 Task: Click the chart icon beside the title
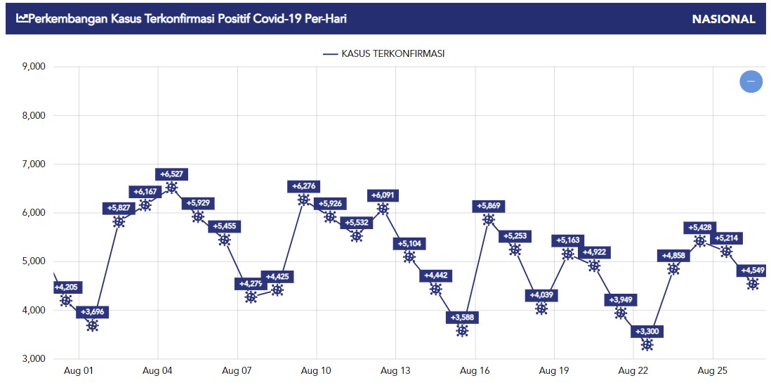coord(22,19)
